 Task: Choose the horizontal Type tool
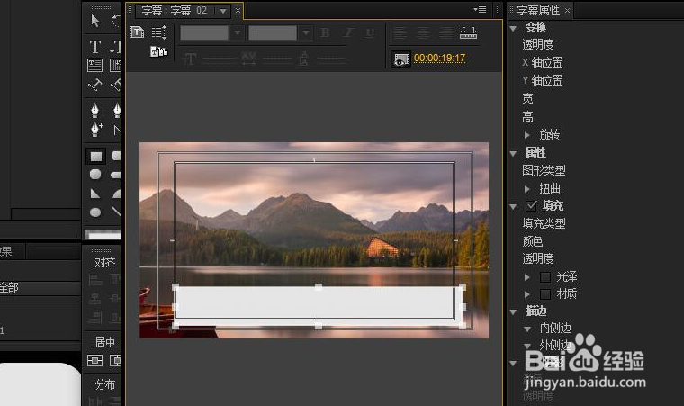click(x=95, y=47)
